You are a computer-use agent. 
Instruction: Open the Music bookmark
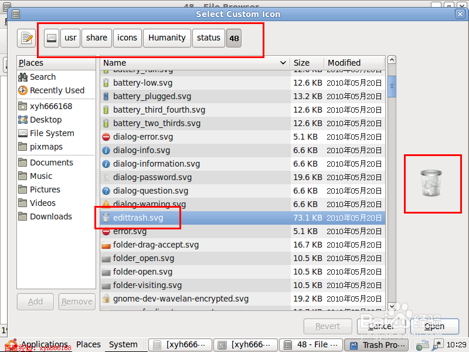pyautogui.click(x=56, y=176)
